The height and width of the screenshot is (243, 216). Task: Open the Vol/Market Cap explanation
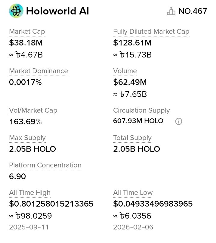tap(33, 111)
